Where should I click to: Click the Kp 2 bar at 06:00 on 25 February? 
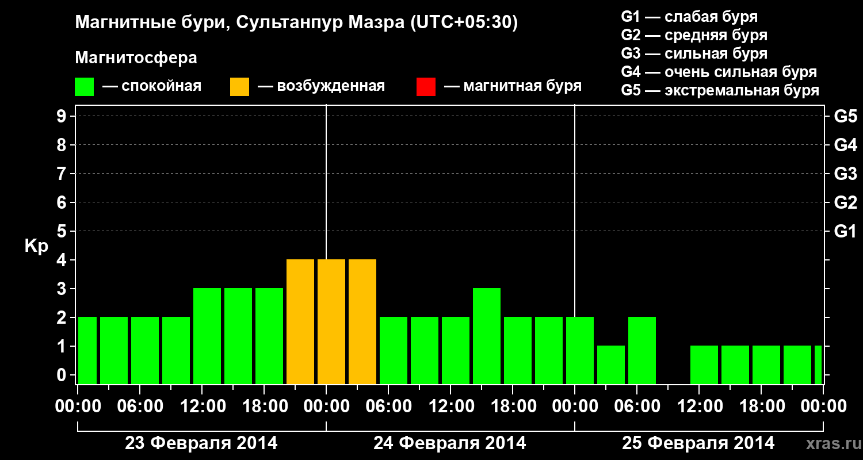pyautogui.click(x=642, y=350)
